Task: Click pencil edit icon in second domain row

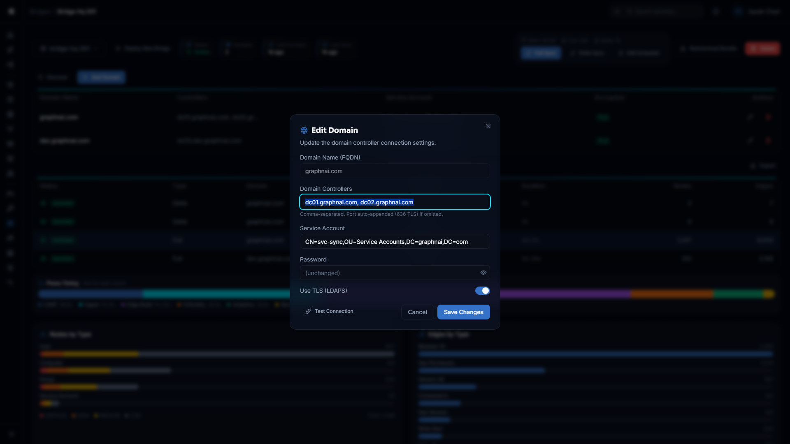Action: click(x=750, y=141)
